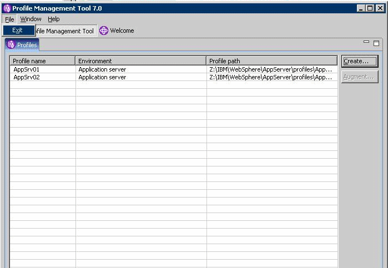
Task: Click the Welcome globe icon
Action: coord(103,31)
